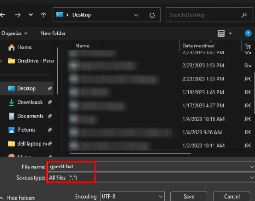Screen dimensions: 255x201
Task: Click the view layout icon
Action: pos(221,33)
